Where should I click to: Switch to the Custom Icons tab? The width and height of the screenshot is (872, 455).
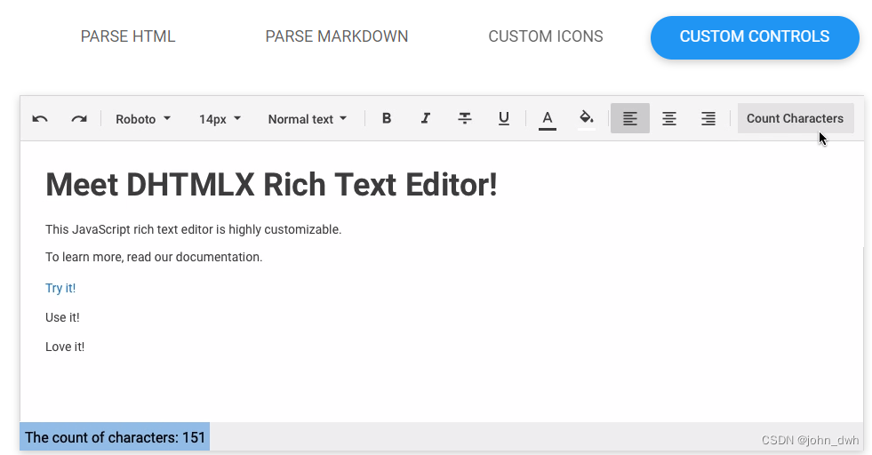[546, 36]
